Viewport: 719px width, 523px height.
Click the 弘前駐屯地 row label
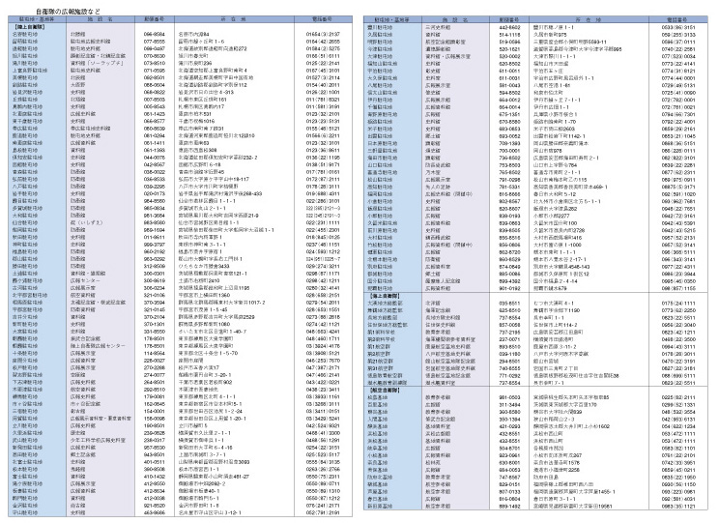click(x=25, y=180)
